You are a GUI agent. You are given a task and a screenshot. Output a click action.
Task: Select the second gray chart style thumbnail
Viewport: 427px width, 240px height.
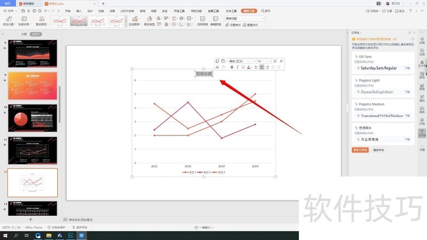(78, 21)
